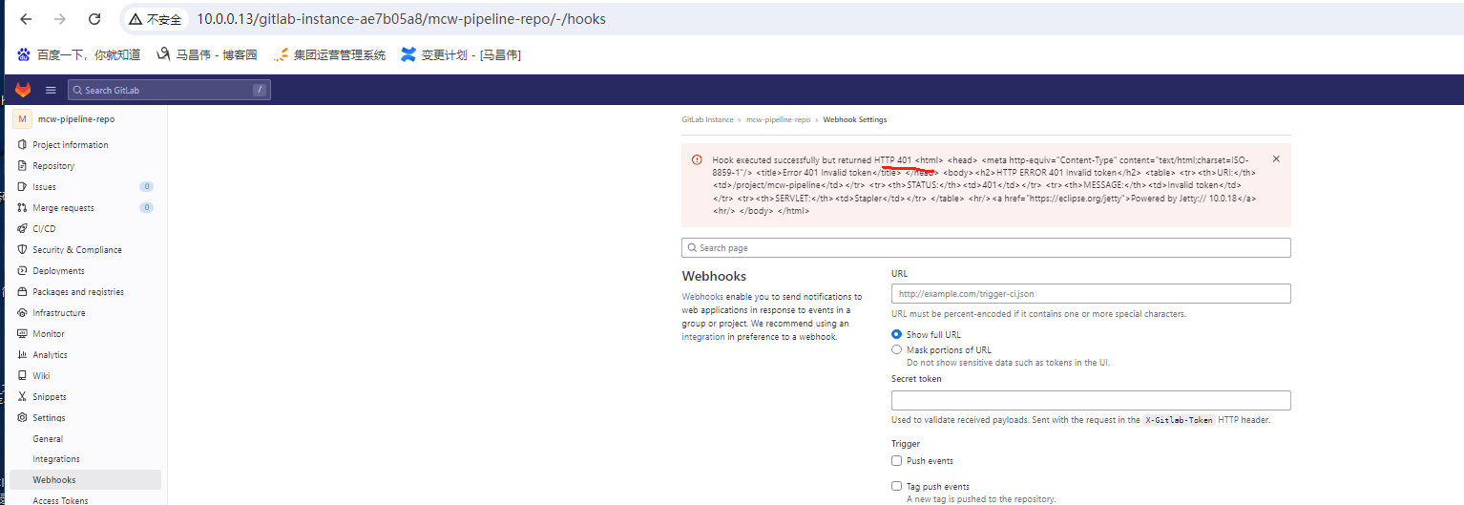Image resolution: width=1464 pixels, height=505 pixels.
Task: Click the Infrastructure sidebar icon
Action: (22, 313)
